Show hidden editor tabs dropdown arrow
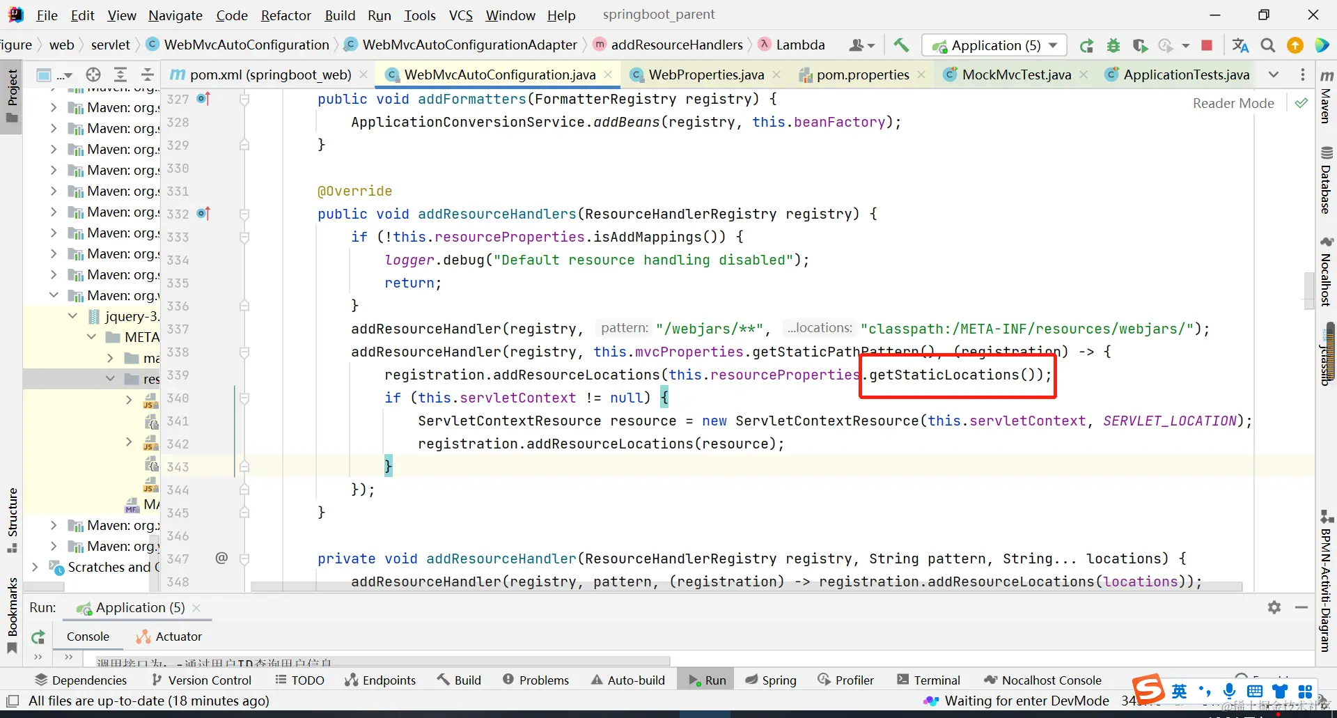Viewport: 1337px width, 718px height. point(1274,75)
